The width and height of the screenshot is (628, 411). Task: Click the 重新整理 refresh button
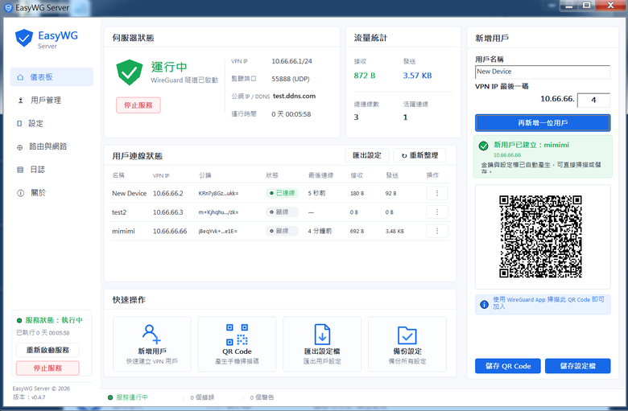pos(419,155)
